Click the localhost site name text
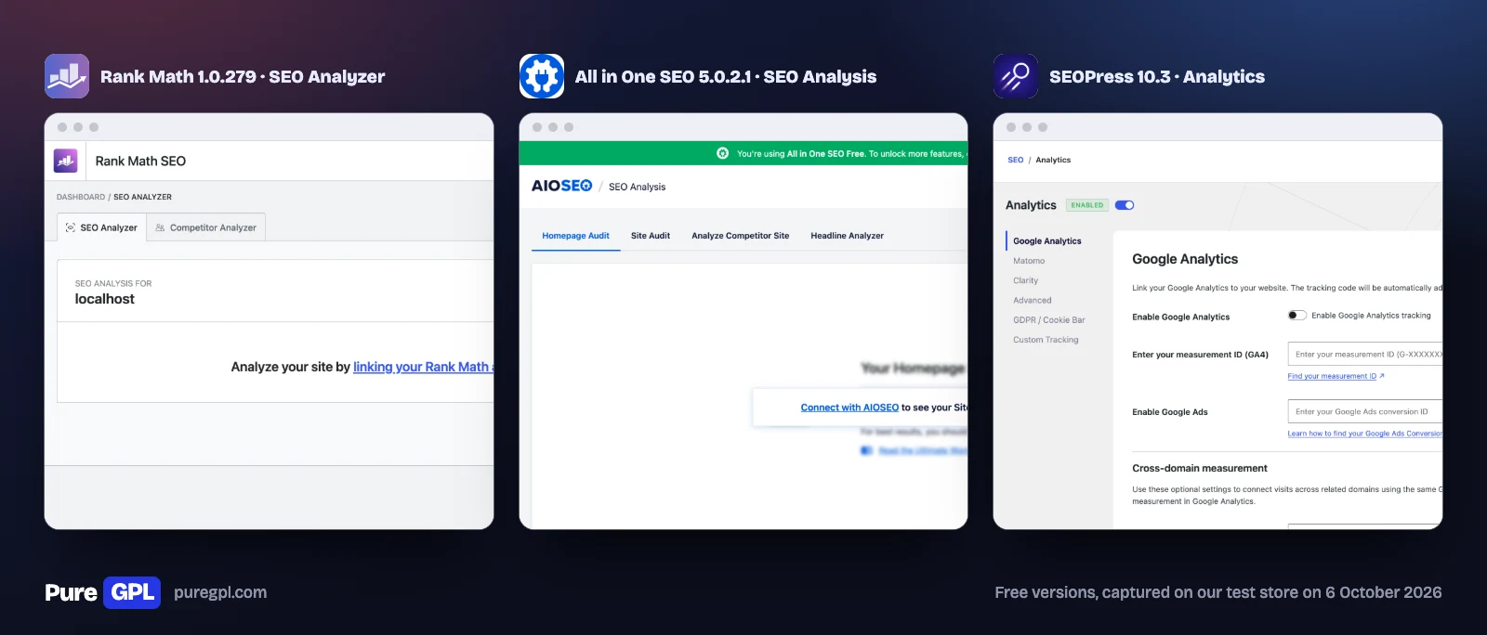The width and height of the screenshot is (1487, 635). [x=105, y=299]
